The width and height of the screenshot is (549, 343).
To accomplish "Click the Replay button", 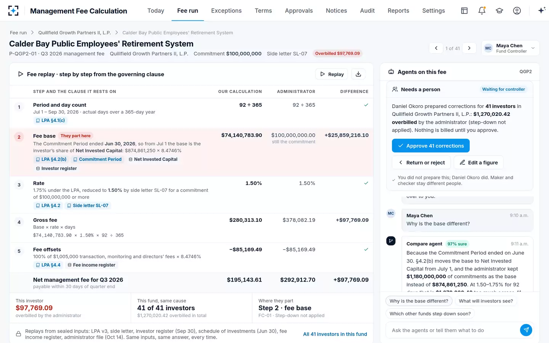I will coord(332,74).
